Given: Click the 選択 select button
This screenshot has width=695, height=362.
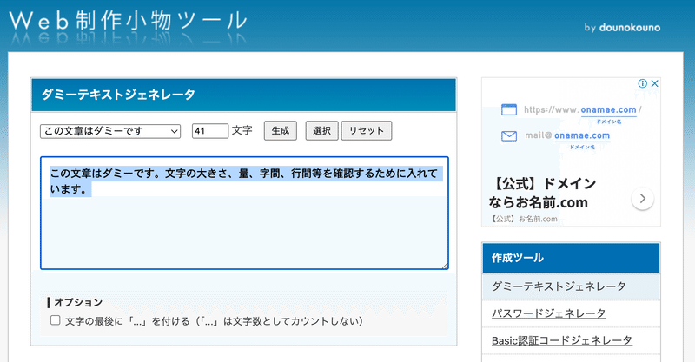Looking at the screenshot, I should tap(321, 131).
